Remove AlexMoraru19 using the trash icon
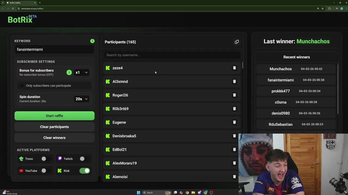The image size is (348, 195). [x=234, y=163]
